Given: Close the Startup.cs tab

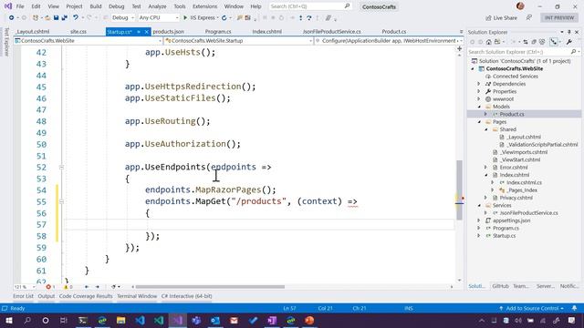Looking at the screenshot, I should (x=146, y=32).
